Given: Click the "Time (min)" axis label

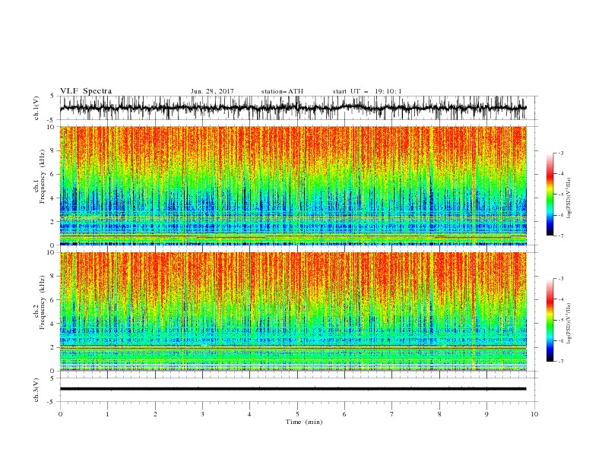Looking at the screenshot, I should (x=304, y=422).
